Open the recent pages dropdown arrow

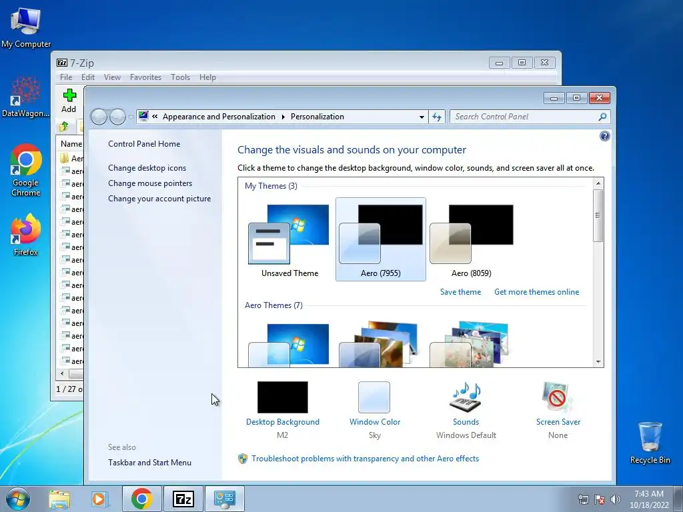coord(130,117)
